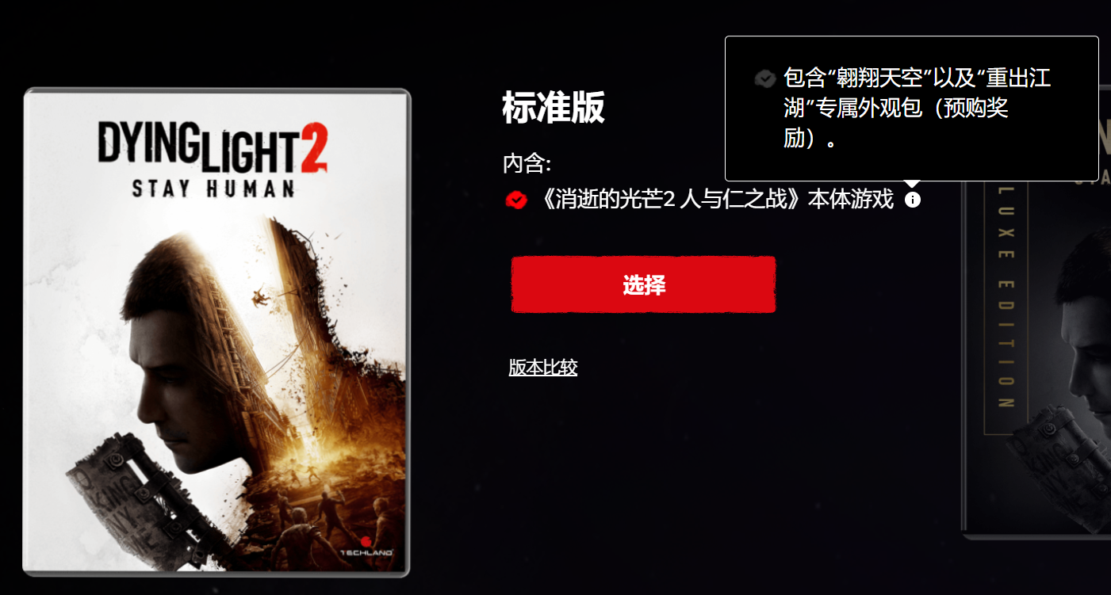Click the Techland logo on the standard cover
This screenshot has height=595, width=1111.
tap(366, 545)
